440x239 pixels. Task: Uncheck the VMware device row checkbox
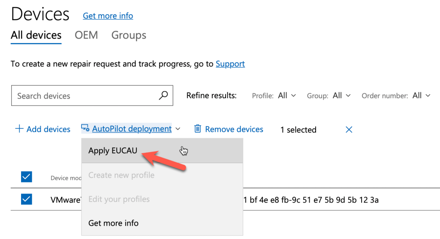(27, 200)
